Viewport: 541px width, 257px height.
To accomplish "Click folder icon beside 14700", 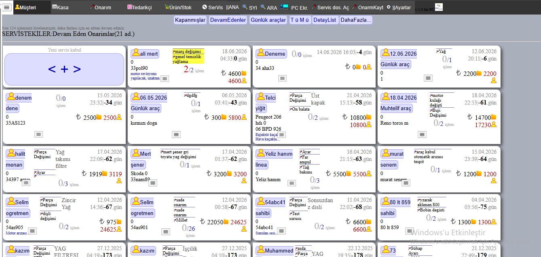I will [493, 117].
